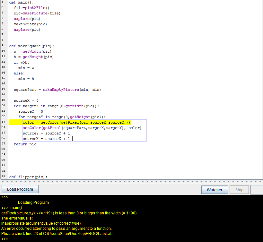
Task: Click the return pic statement
Action: pyautogui.click(x=25, y=144)
